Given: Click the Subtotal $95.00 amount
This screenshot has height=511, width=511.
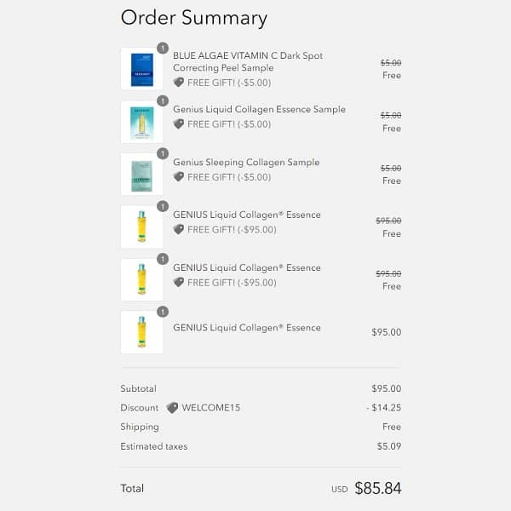Looking at the screenshot, I should click(386, 388).
